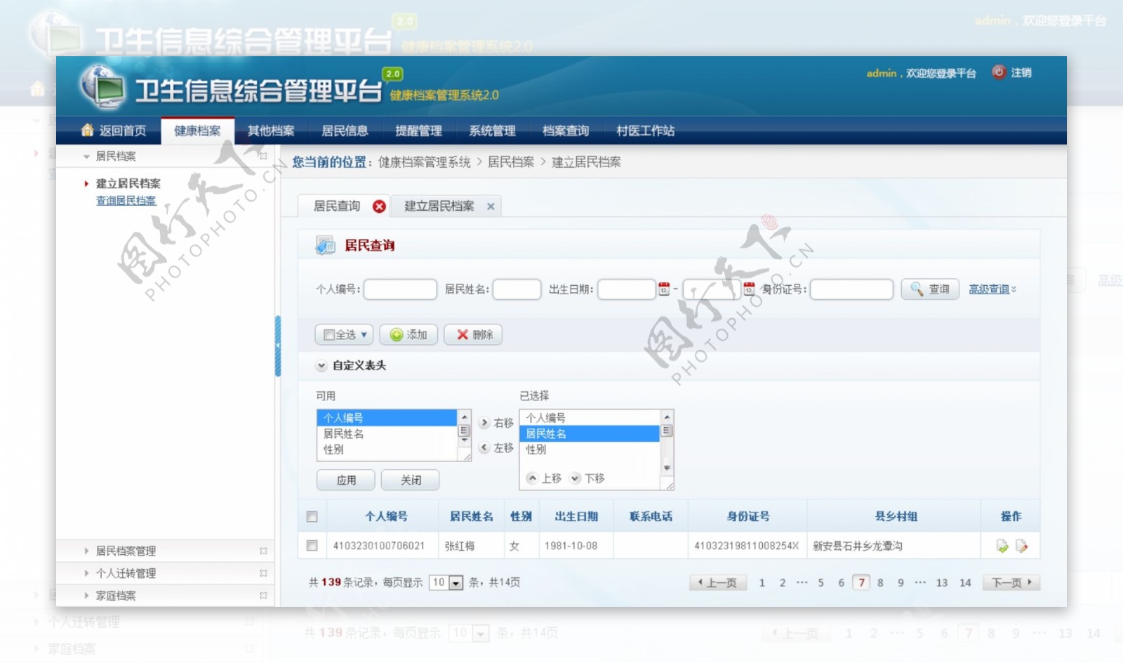1123x663 pixels.
Task: Click the 右移 move right arrow
Action: point(484,423)
